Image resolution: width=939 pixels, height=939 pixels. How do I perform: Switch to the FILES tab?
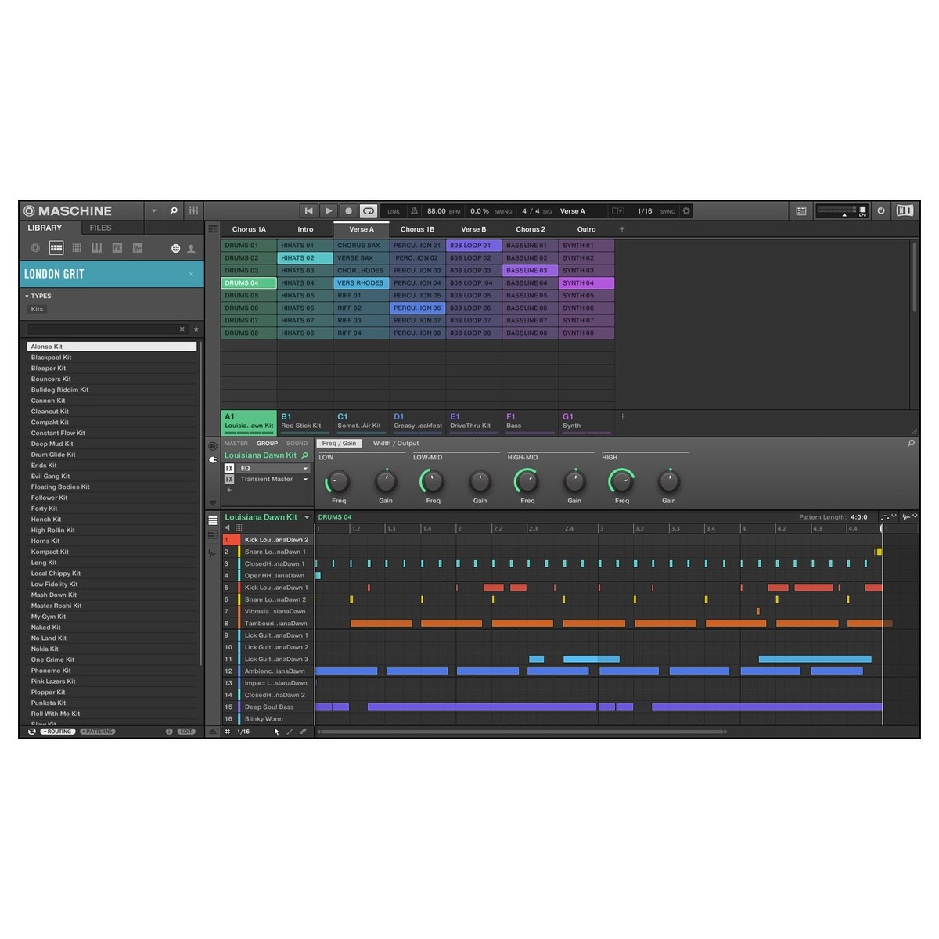point(100,228)
